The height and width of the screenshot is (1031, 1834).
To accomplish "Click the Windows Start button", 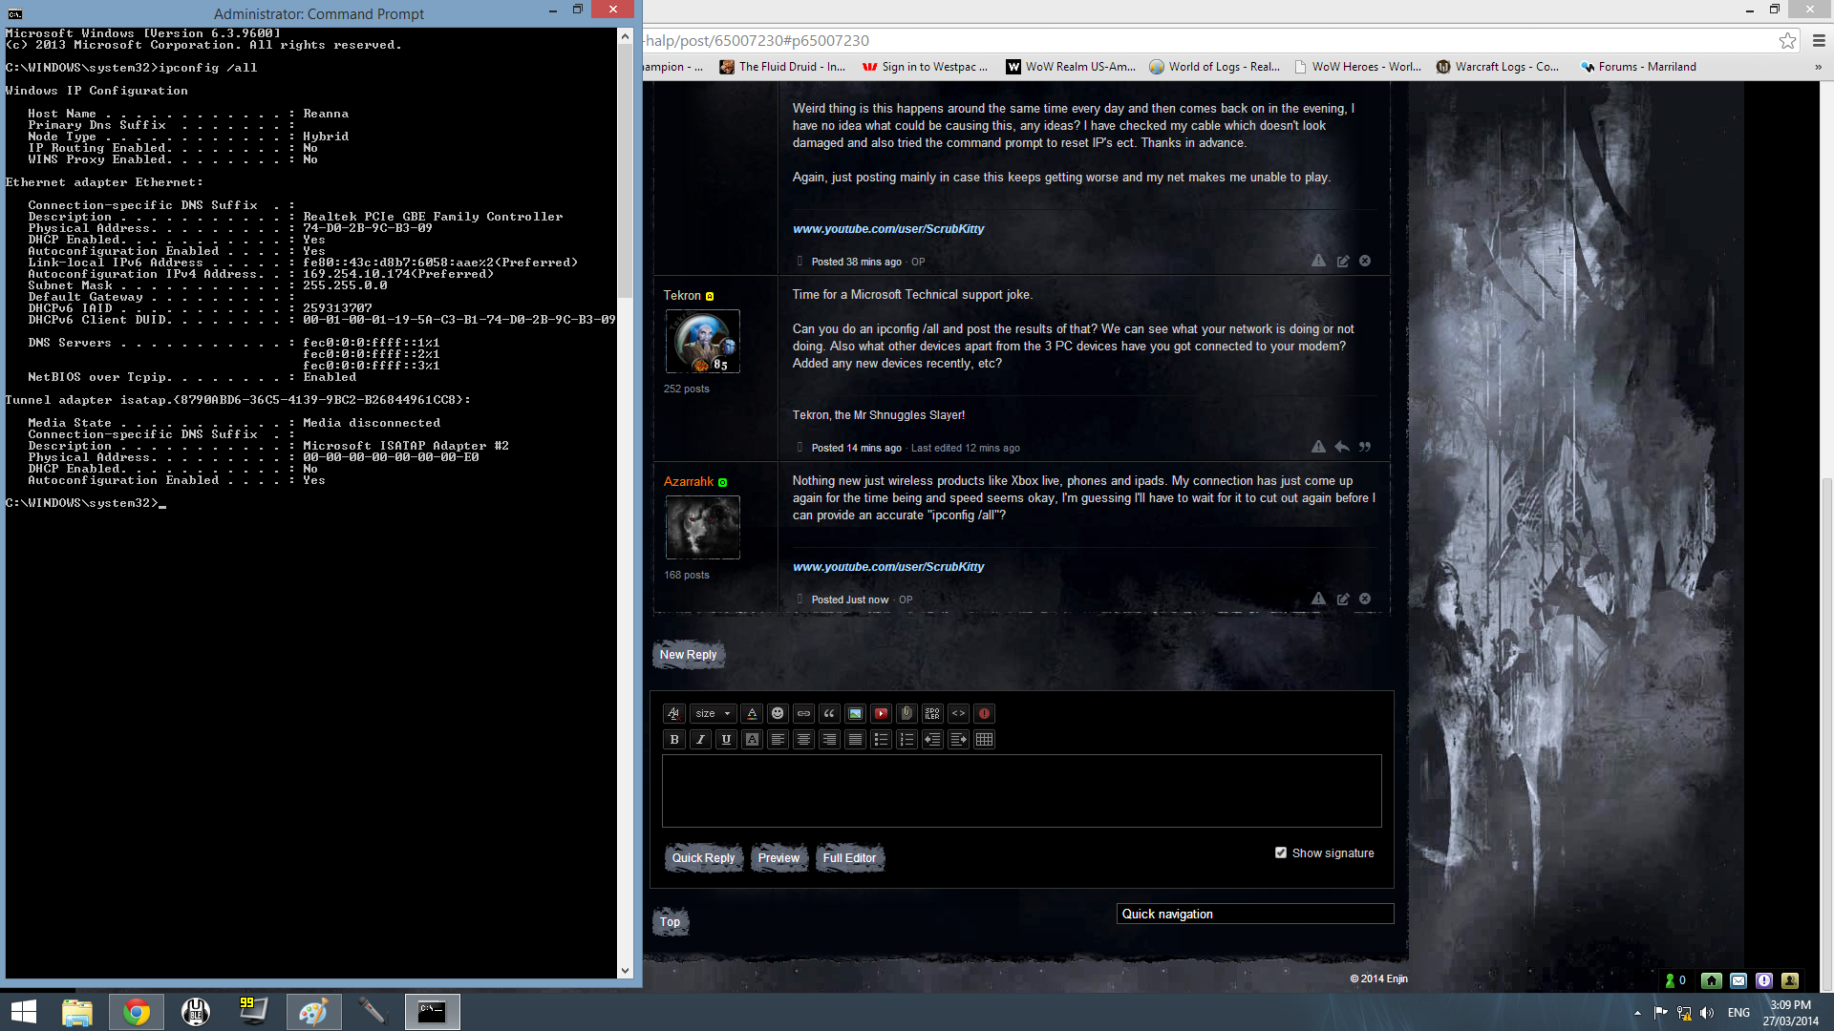I will point(23,1012).
